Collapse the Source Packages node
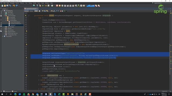The image size is (172, 96). [4, 16]
